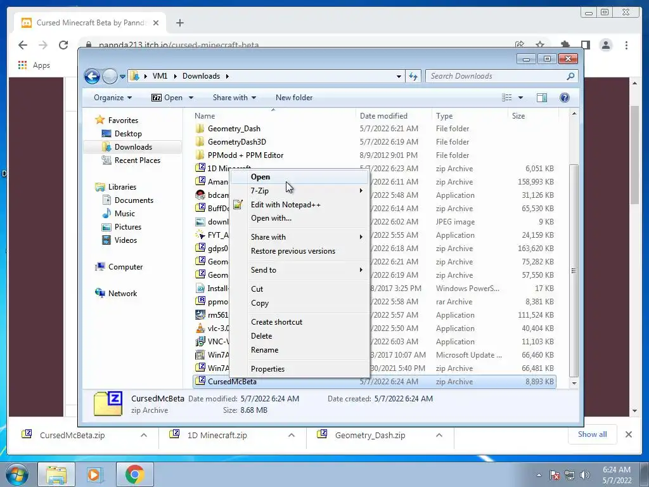The image size is (649, 487).
Task: Click the Chrome reload button
Action: click(63, 45)
